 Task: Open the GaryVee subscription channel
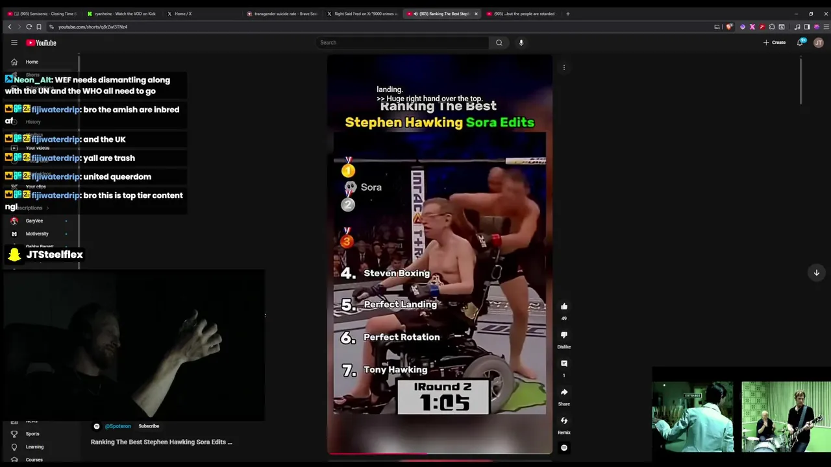click(34, 221)
